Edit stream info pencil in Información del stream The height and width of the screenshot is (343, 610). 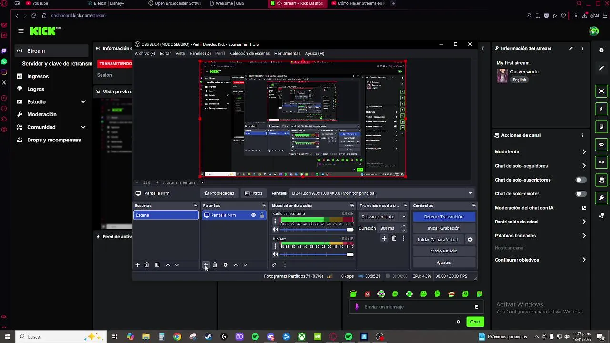[x=571, y=48]
